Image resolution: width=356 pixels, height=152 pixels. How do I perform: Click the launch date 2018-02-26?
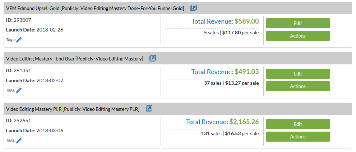pyautogui.click(x=50, y=30)
